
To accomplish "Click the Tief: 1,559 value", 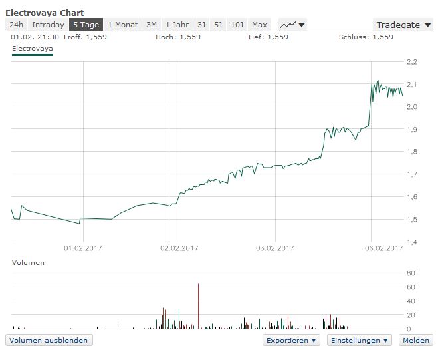I will [267, 37].
